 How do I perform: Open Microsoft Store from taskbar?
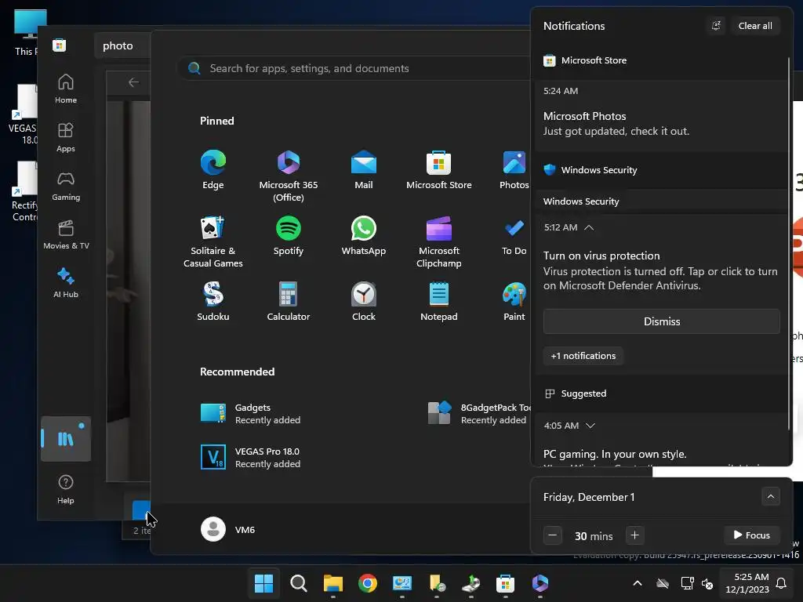point(505,583)
